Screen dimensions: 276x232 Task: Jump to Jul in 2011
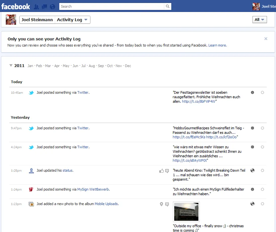(83, 66)
